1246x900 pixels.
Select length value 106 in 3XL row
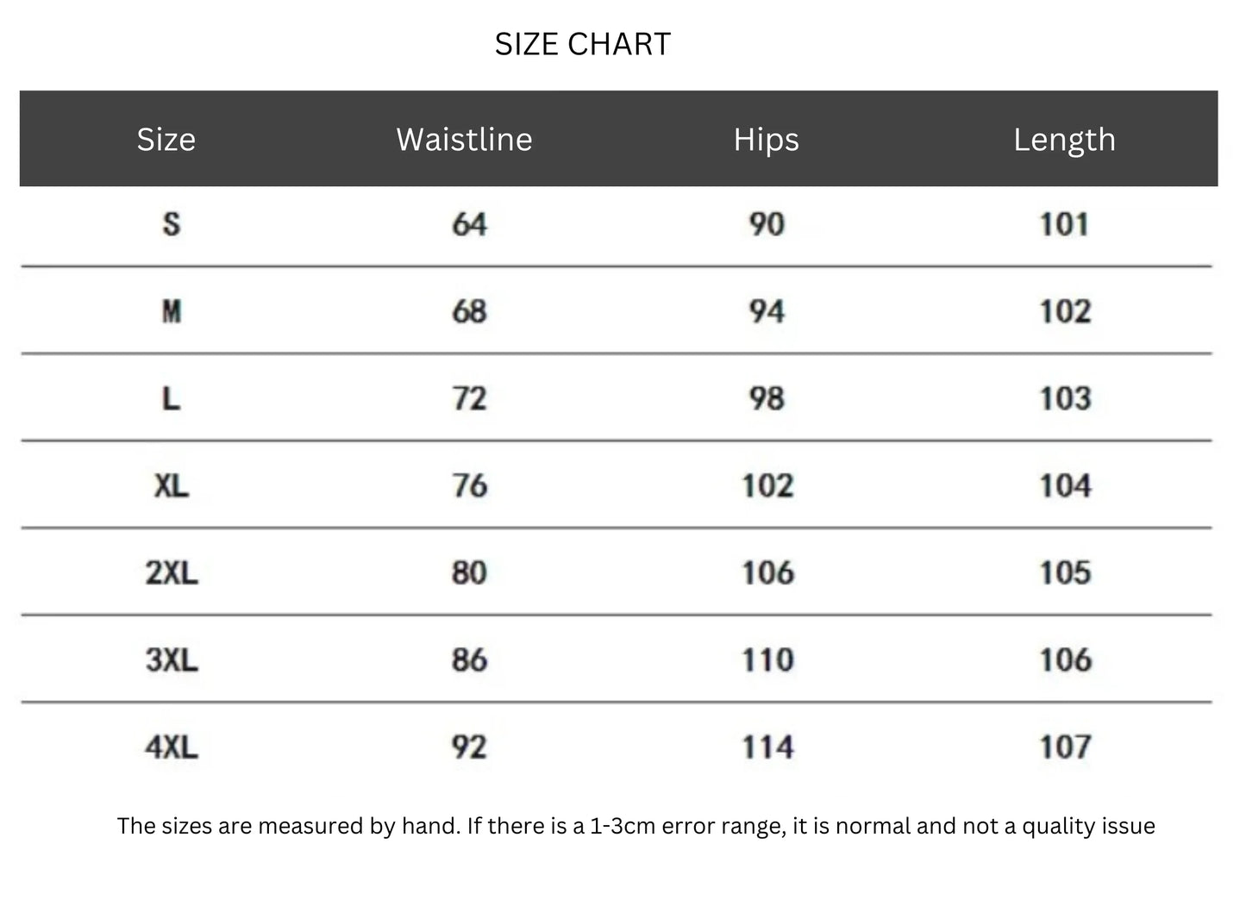[x=1065, y=659]
